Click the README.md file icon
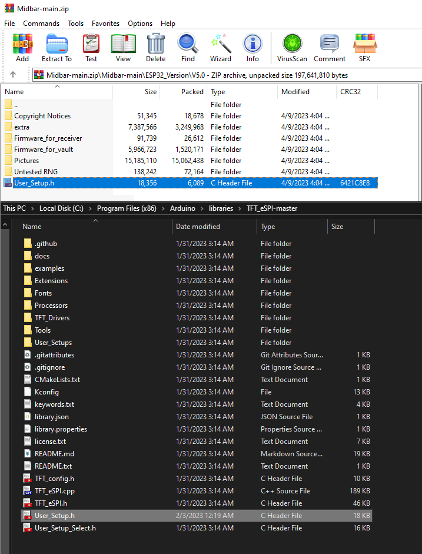Image resolution: width=422 pixels, height=554 pixels. (28, 454)
